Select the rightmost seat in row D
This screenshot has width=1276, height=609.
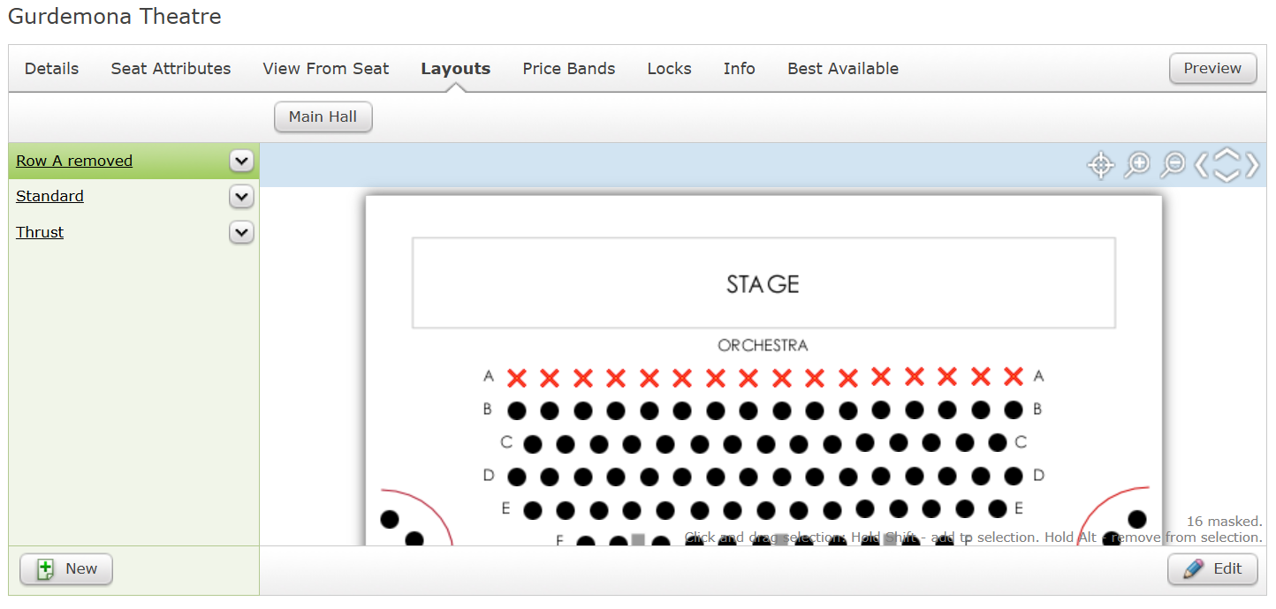click(x=1014, y=476)
